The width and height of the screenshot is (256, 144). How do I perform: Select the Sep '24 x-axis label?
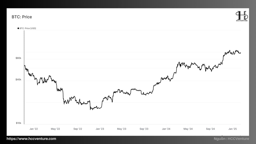[x=210, y=129]
